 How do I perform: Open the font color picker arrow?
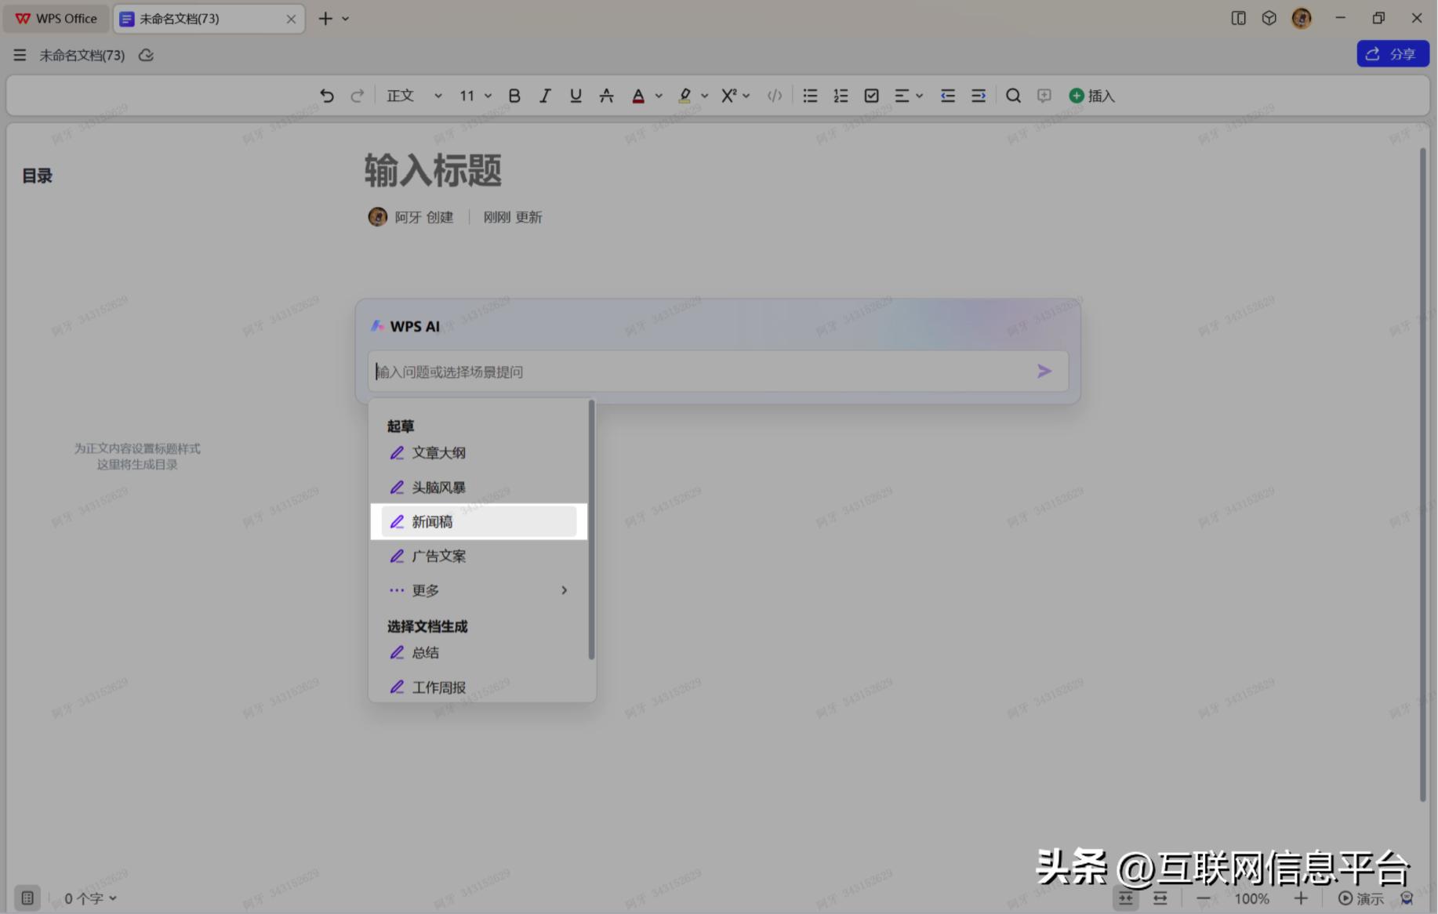659,95
